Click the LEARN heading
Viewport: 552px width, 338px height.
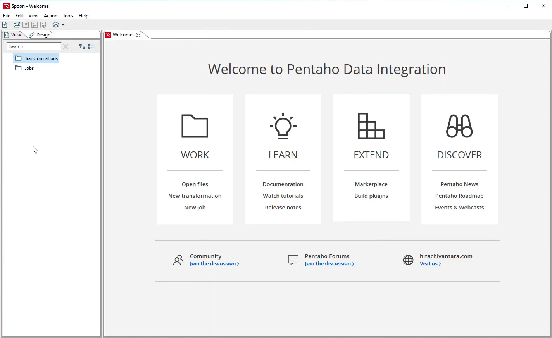pyautogui.click(x=283, y=155)
